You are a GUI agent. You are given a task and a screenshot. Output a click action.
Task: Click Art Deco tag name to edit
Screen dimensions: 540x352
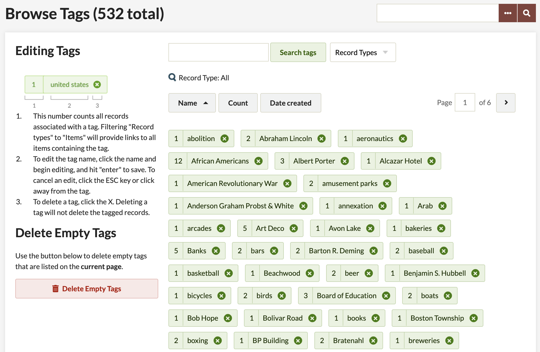(270, 228)
